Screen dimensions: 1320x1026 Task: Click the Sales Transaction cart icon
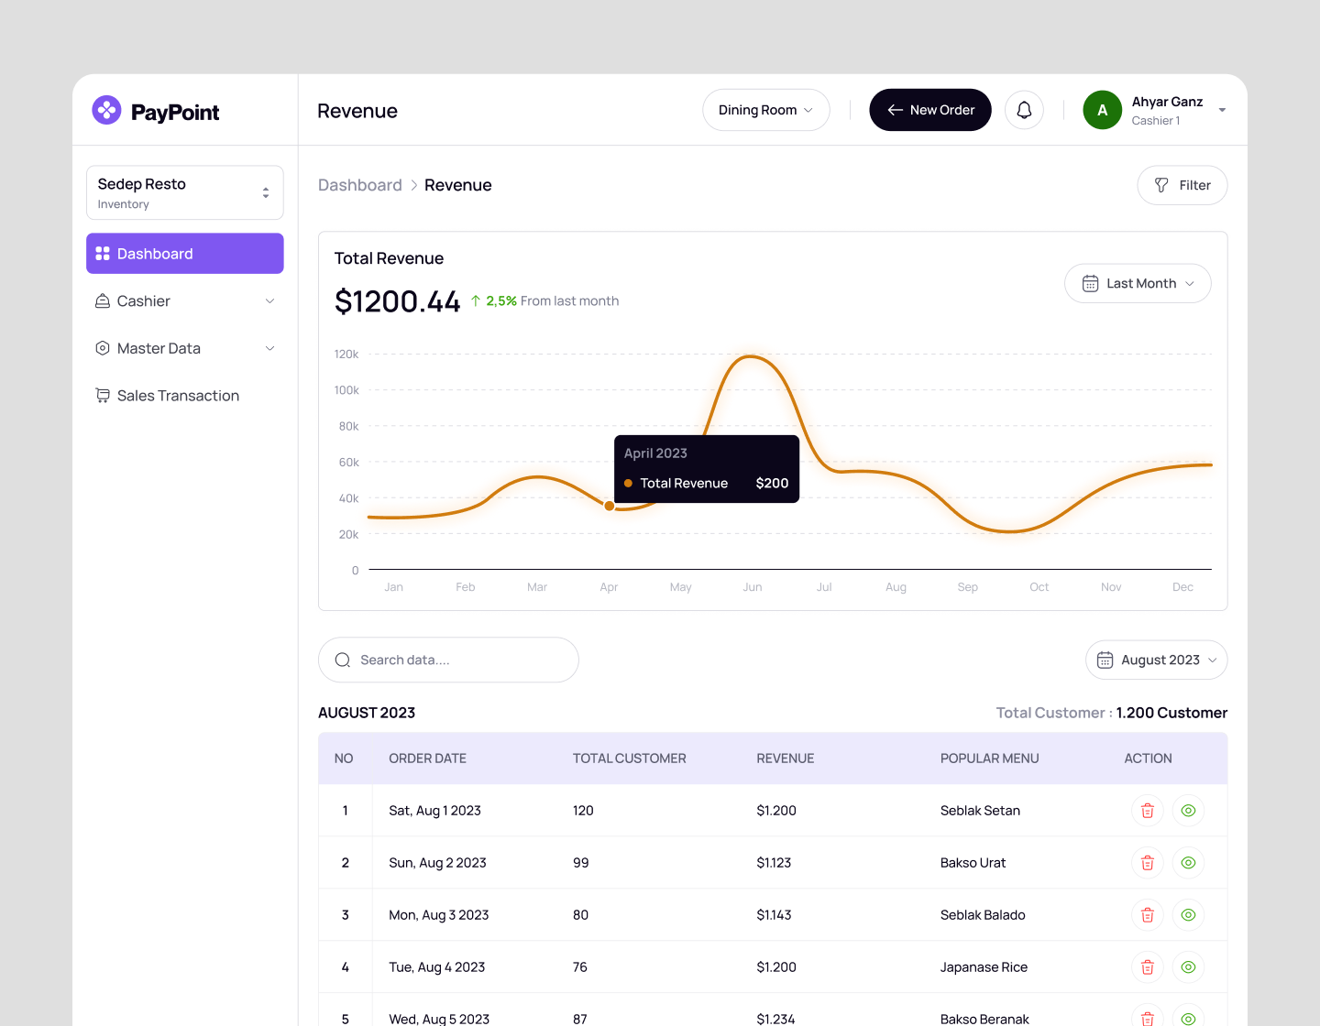(103, 395)
